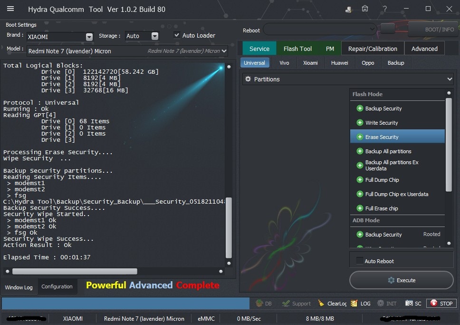Switch to the Window Log tab
Screen dimensions: 460x325
[x=19, y=287]
